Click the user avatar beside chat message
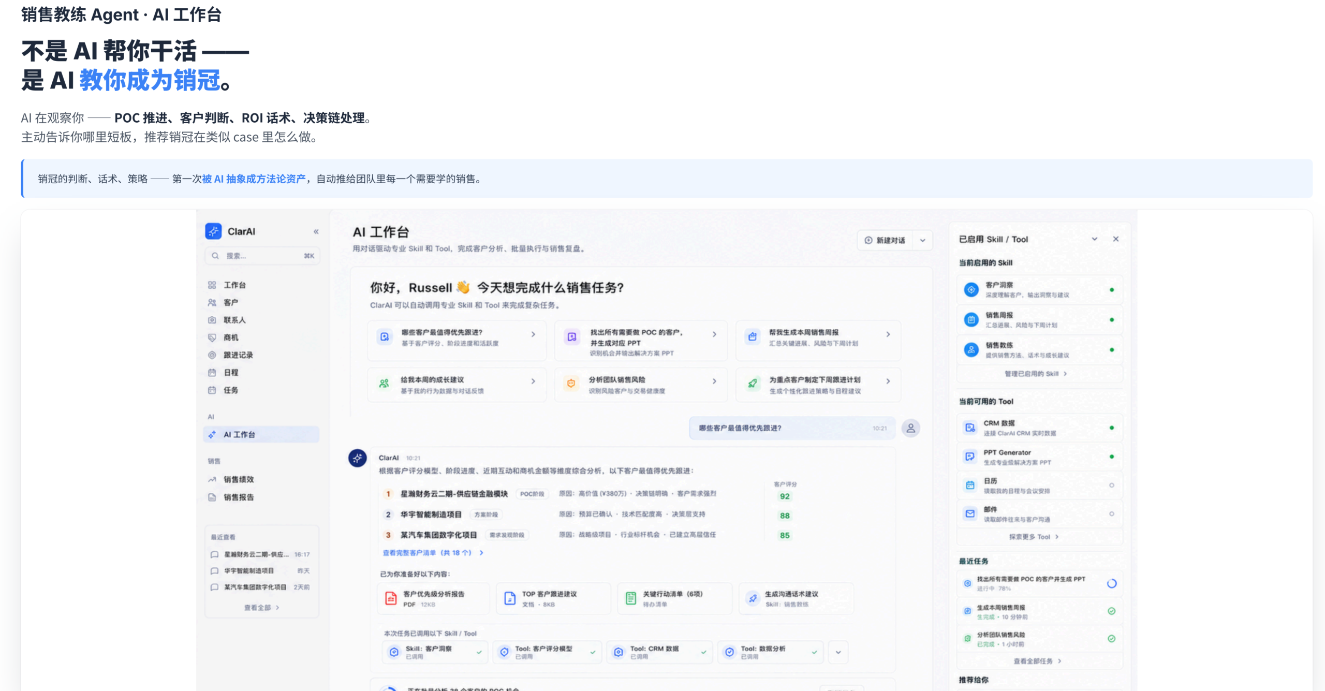This screenshot has width=1325, height=691. pos(910,428)
